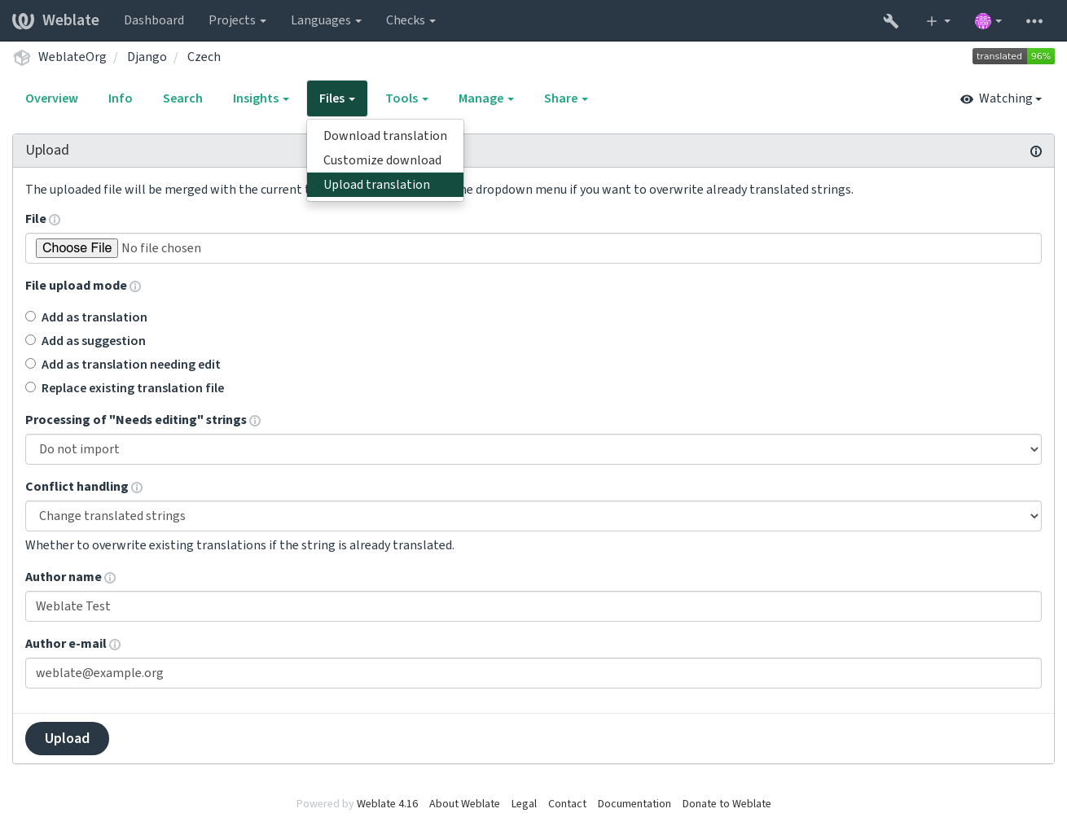The width and height of the screenshot is (1067, 835).
Task: Open the Manage dropdown
Action: coord(485,98)
